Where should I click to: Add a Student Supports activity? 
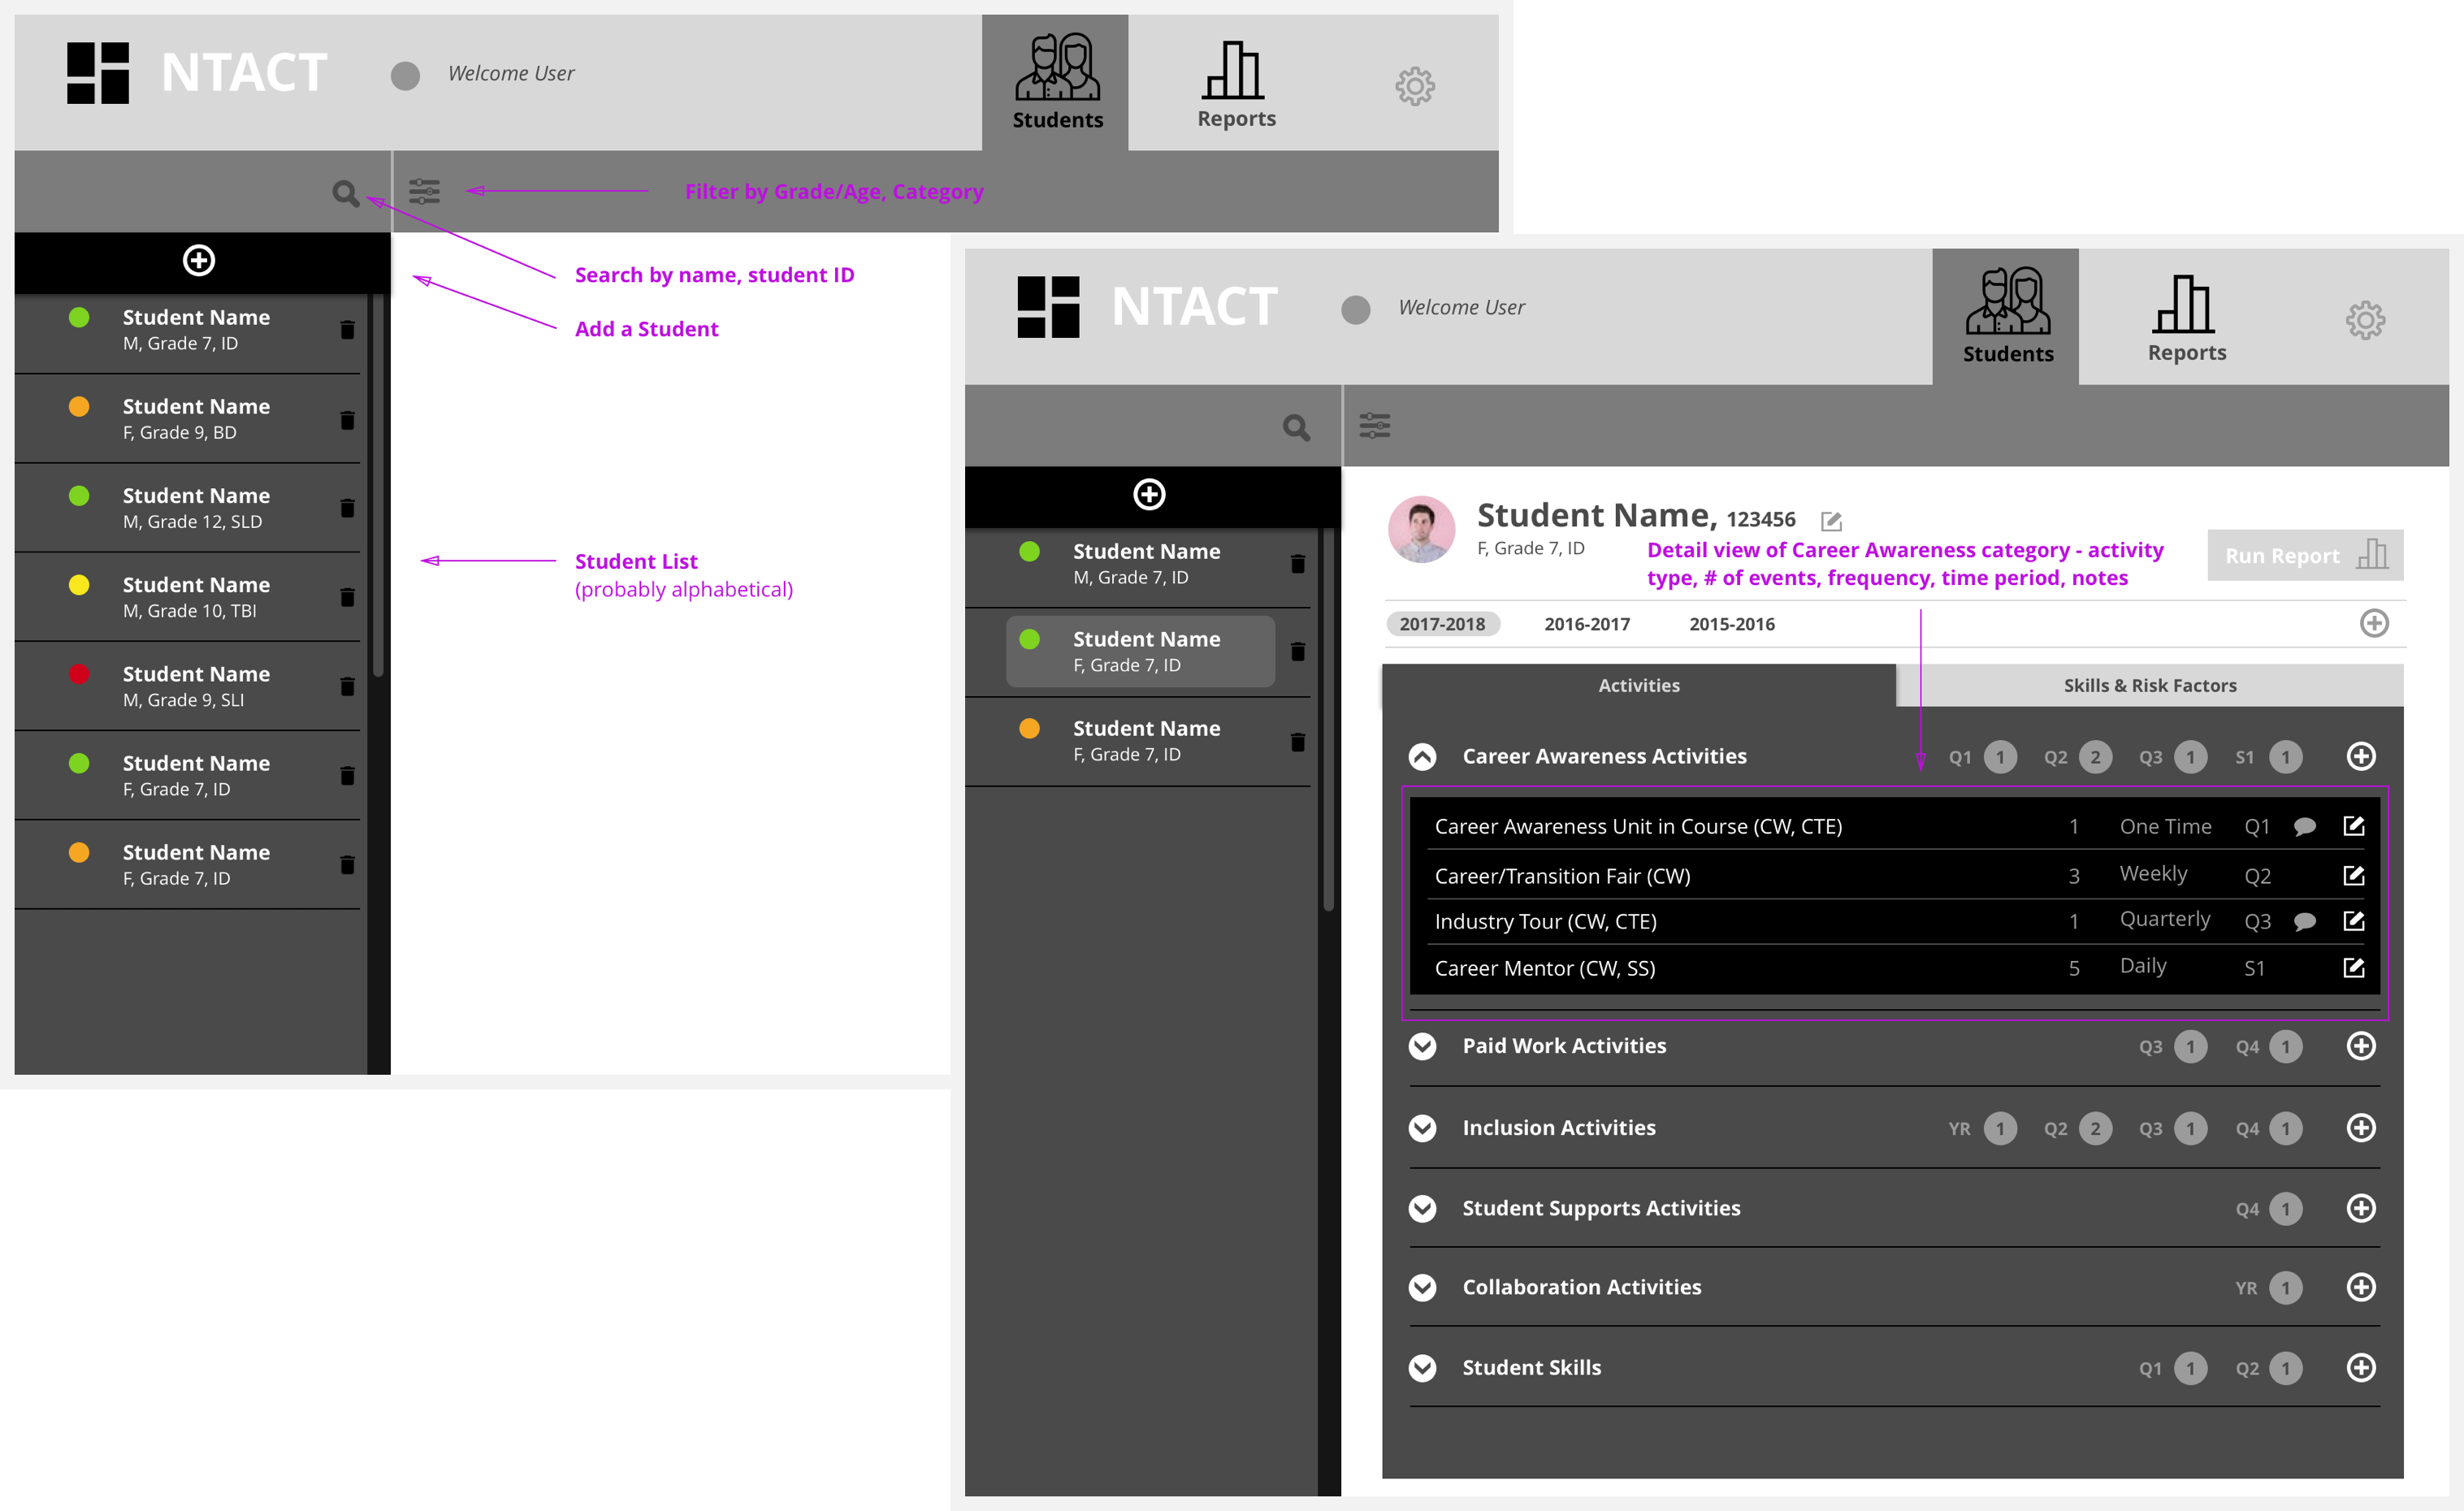pyautogui.click(x=2361, y=1208)
